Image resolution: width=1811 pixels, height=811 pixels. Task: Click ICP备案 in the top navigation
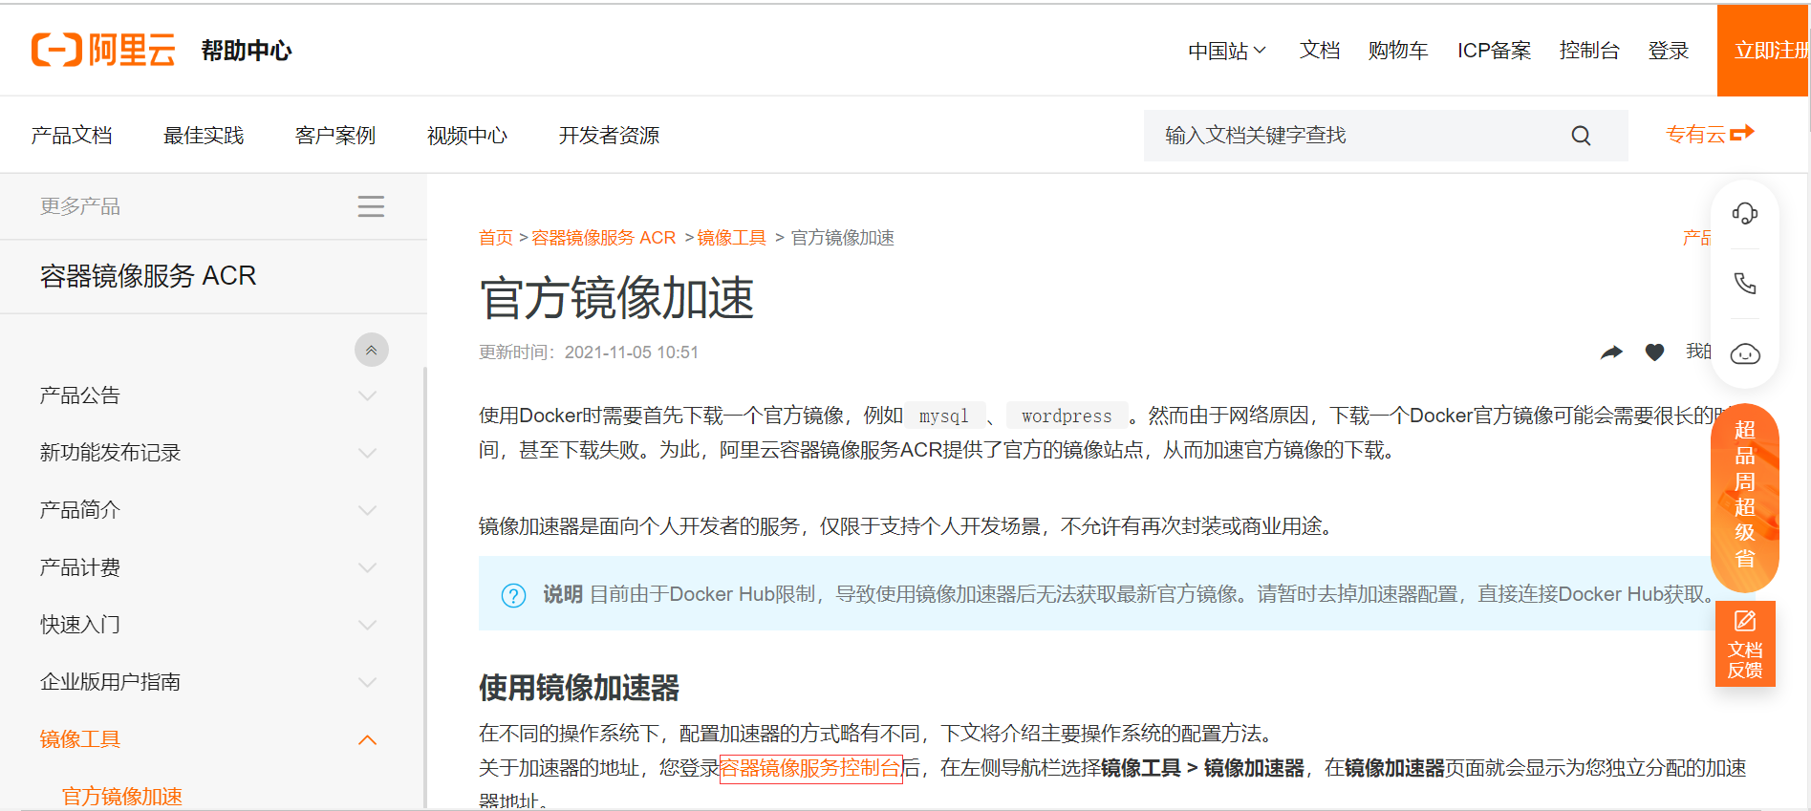1494,51
